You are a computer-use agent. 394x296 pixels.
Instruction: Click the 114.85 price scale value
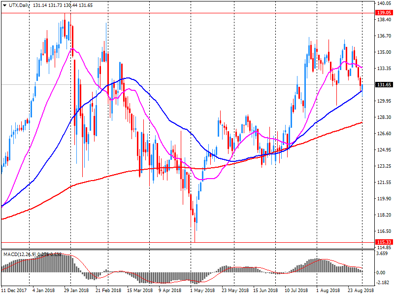[x=384, y=248]
